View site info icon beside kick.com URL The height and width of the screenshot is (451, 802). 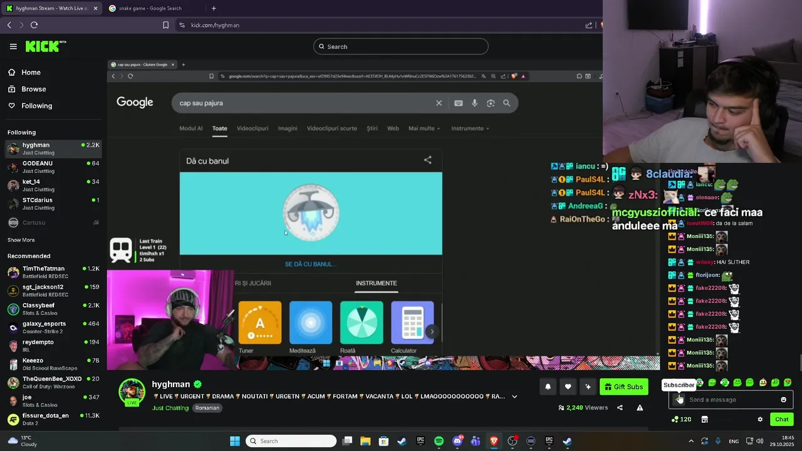click(x=182, y=25)
